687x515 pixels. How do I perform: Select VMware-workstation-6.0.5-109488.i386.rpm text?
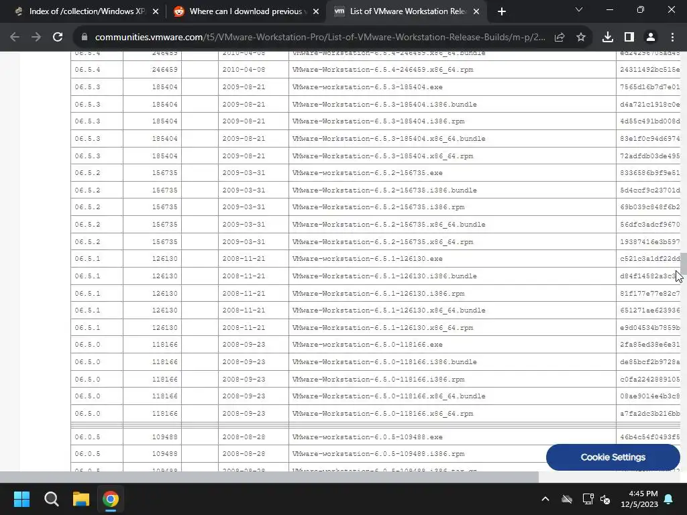[x=378, y=454]
